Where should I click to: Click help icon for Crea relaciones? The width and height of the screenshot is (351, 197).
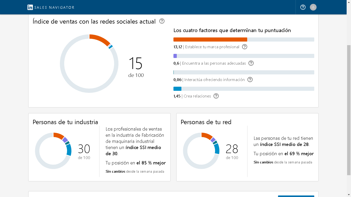[216, 96]
